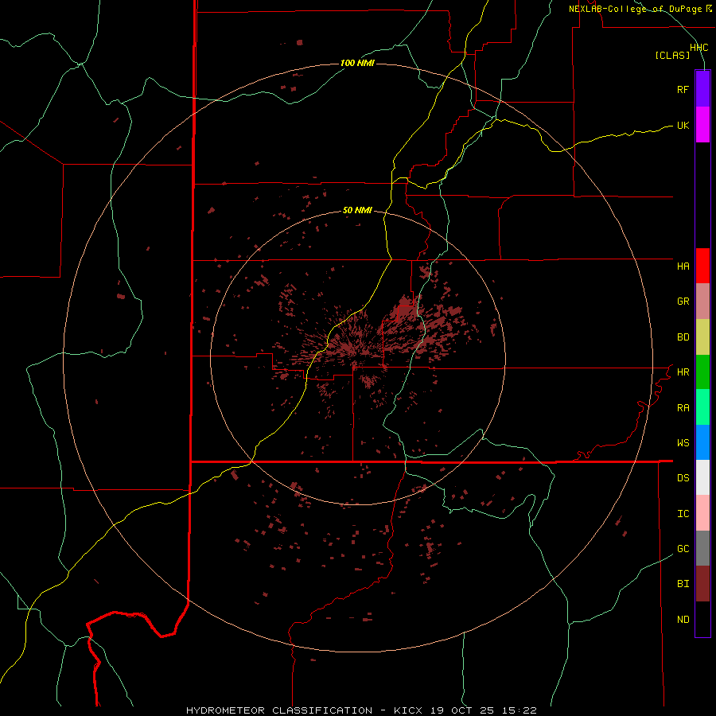Click the red HA color swatch
716x716 pixels.
(x=702, y=266)
